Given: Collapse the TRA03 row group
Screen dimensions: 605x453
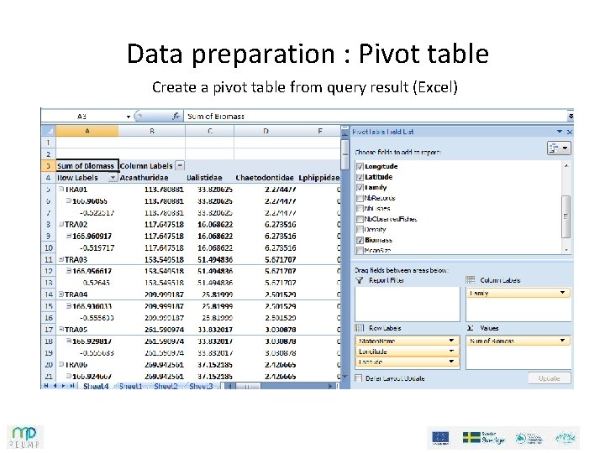Looking at the screenshot, I should point(61,259).
